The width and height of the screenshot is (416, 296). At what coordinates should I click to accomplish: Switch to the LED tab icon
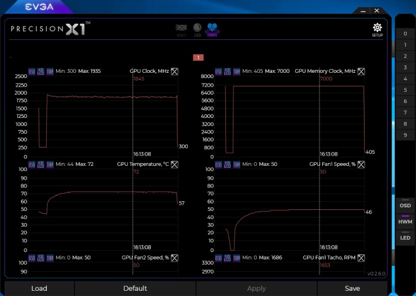tap(197, 30)
